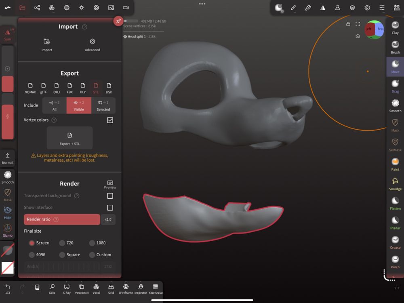404x303 pixels.
Task: Select the Pinch tool
Action: [395, 262]
